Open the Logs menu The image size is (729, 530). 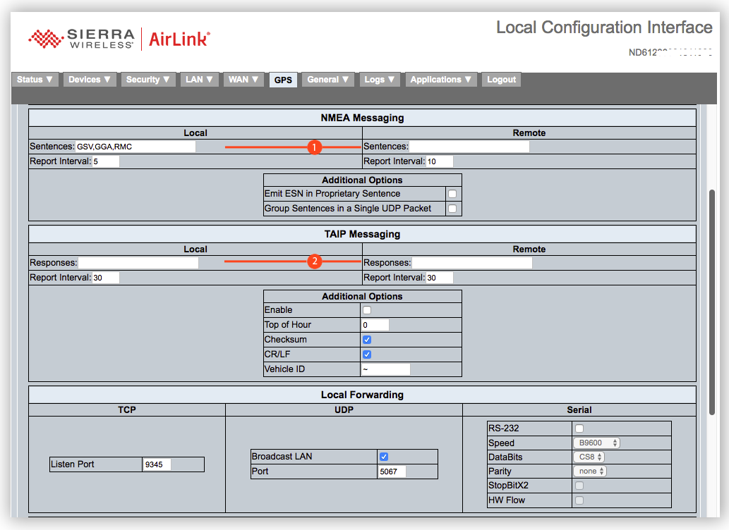[x=380, y=80]
